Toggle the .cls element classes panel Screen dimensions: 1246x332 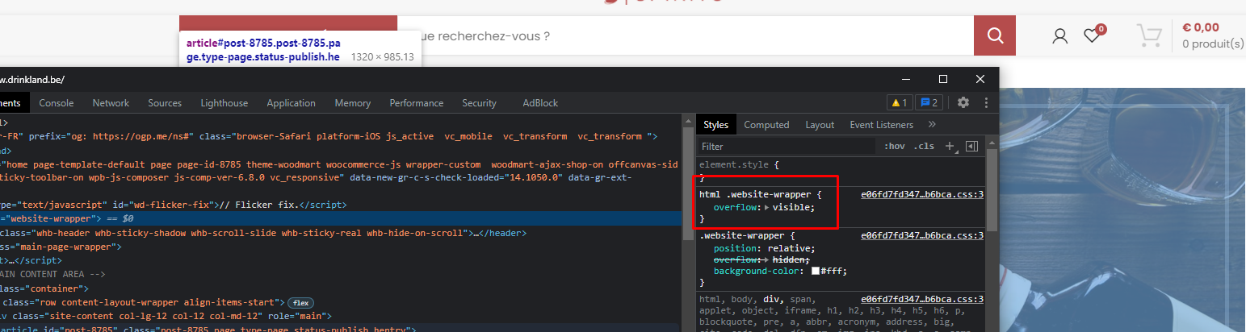click(925, 147)
